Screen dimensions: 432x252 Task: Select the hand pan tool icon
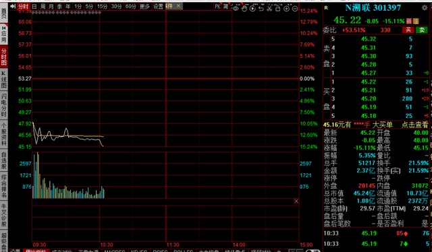coord(244,9)
